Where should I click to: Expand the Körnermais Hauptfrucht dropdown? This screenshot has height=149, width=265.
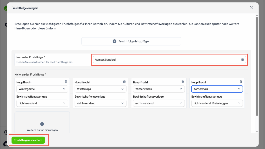pos(217,89)
